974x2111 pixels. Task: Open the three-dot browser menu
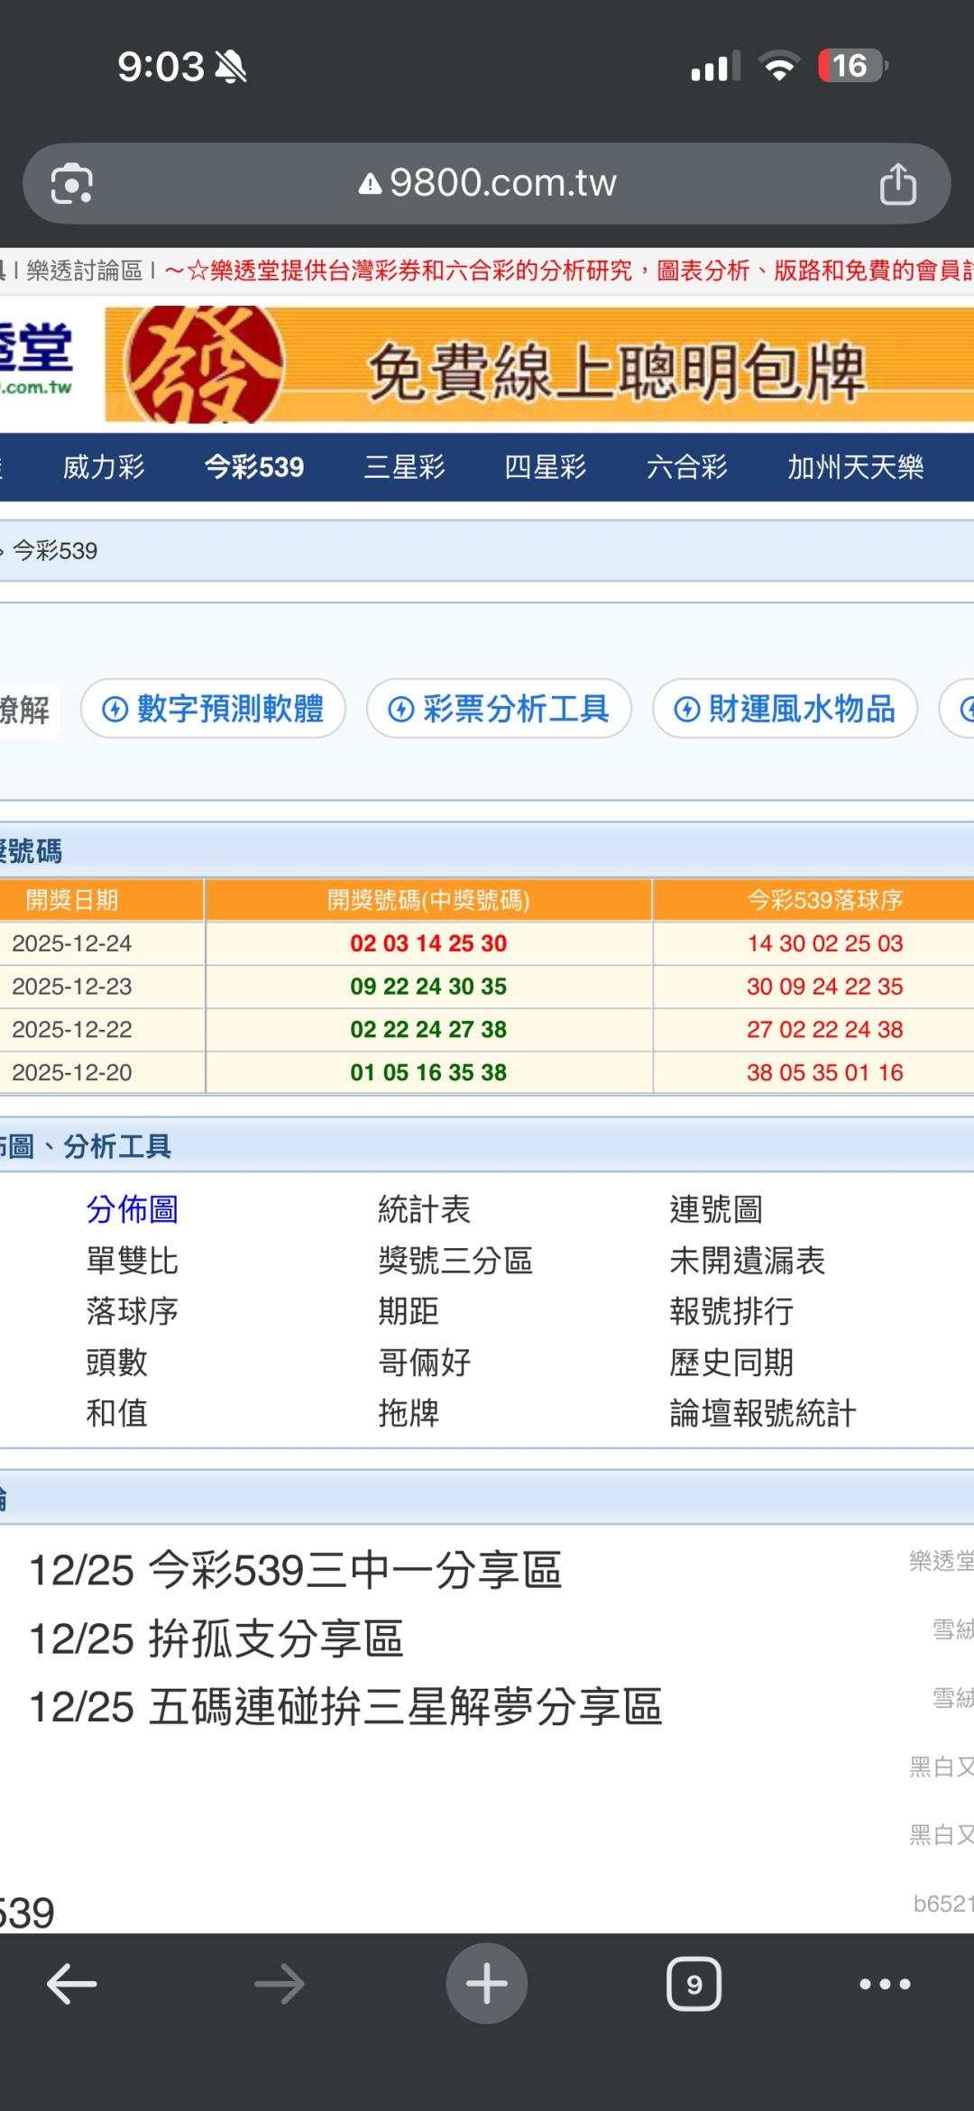tap(885, 1984)
